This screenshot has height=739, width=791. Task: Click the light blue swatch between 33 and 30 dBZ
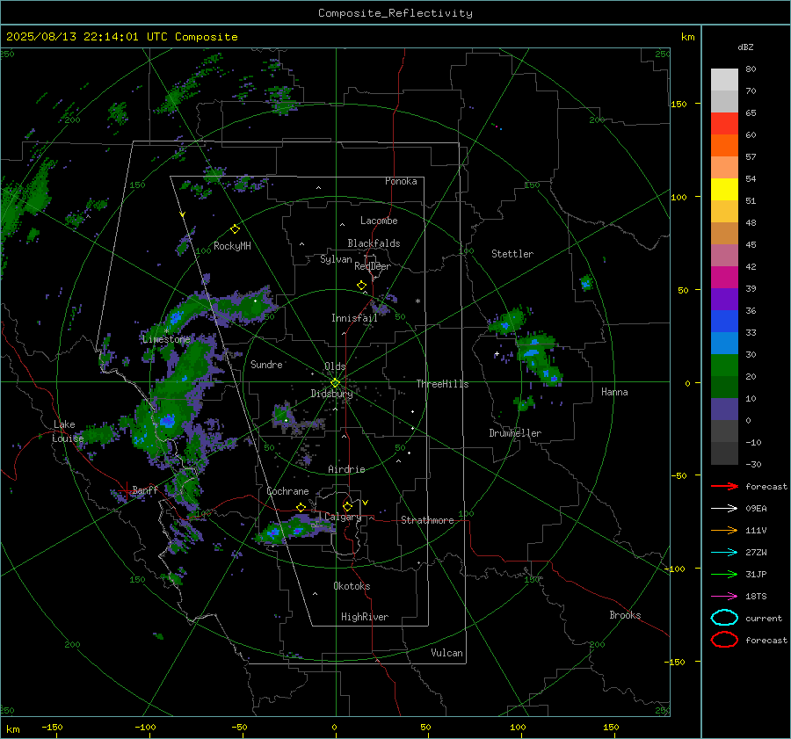click(x=724, y=344)
